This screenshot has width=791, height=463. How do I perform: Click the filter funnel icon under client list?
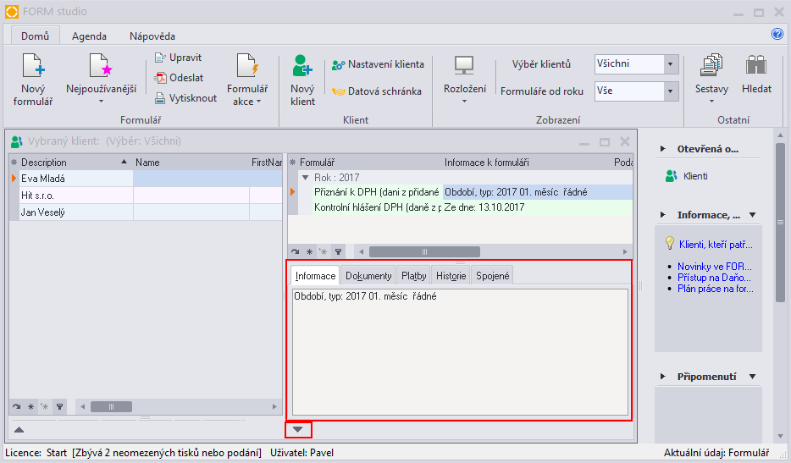[x=60, y=406]
